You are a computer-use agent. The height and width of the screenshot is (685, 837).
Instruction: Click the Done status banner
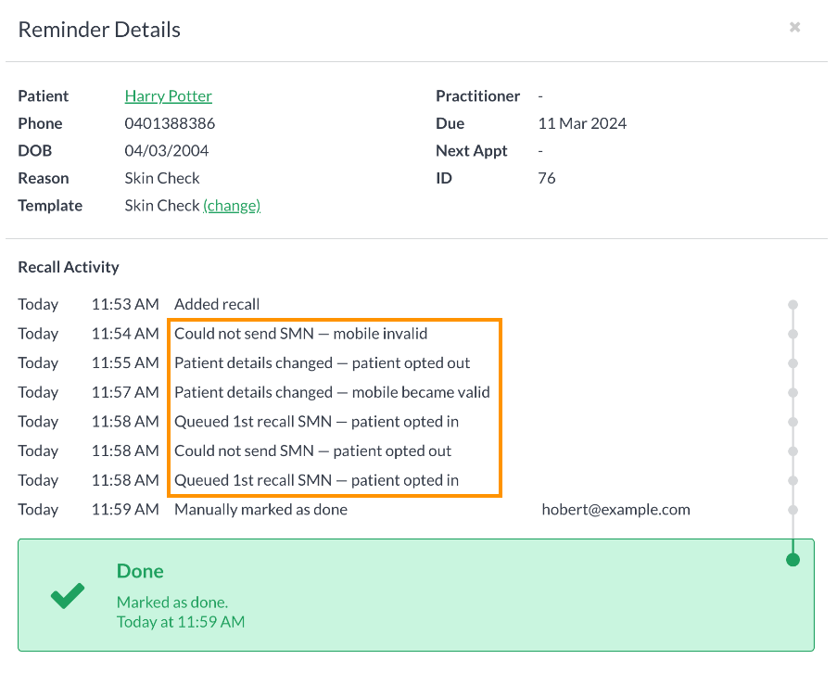coord(416,595)
